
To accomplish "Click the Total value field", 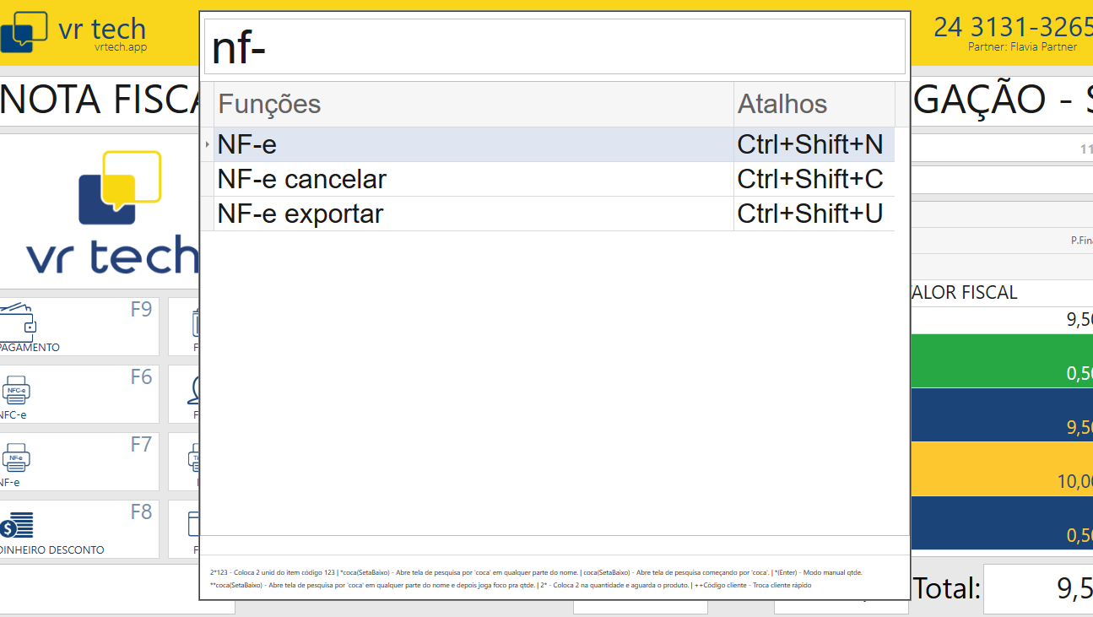I will pos(1038,588).
